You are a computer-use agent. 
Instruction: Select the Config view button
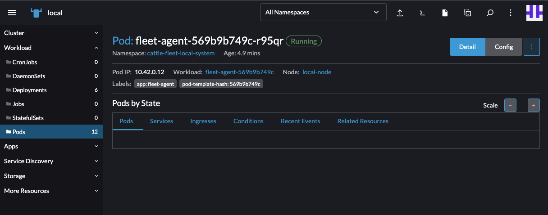(504, 47)
